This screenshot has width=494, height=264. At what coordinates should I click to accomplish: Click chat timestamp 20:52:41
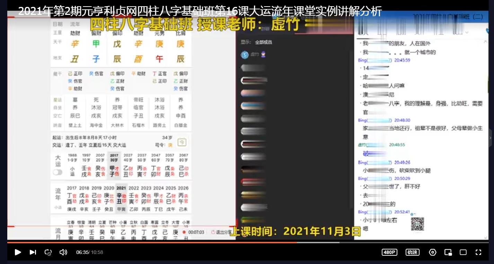coord(402,212)
